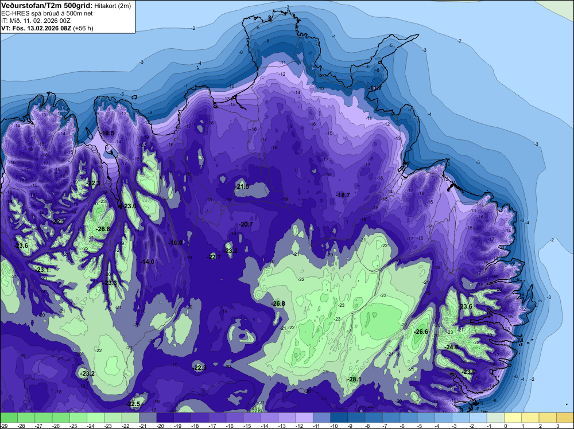
Task: Click the -11.7 temperature value on the map
Action: 375,88
